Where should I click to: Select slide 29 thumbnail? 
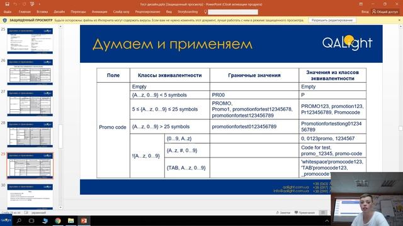point(30,166)
